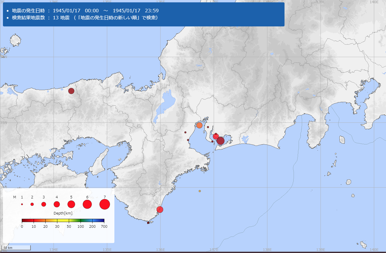Click the '35N' latitude label
The image size is (386, 253).
pyautogui.click(x=4, y=122)
